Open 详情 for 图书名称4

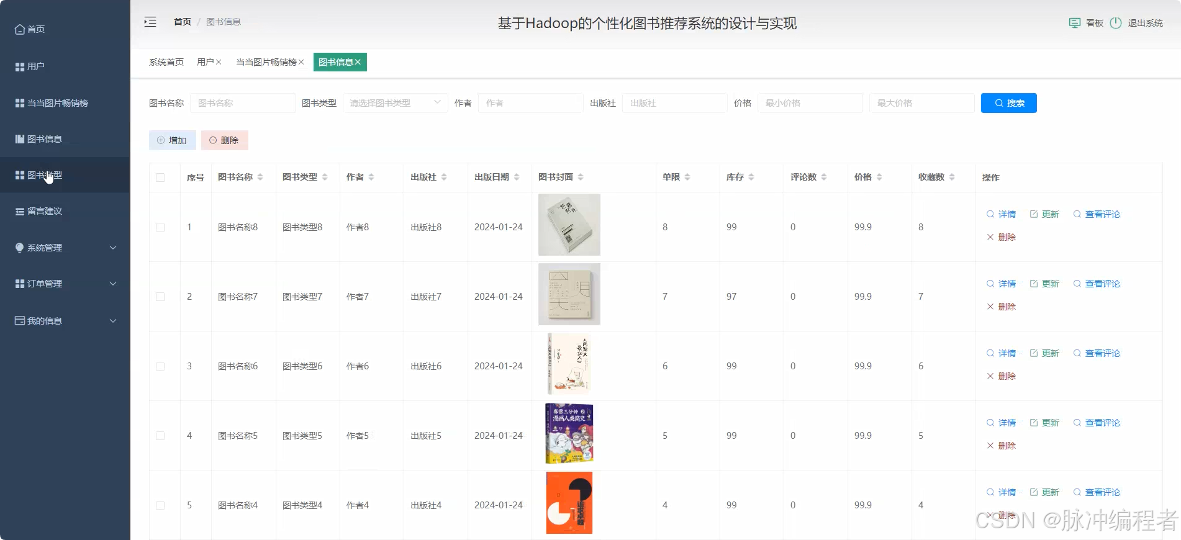coord(1002,492)
